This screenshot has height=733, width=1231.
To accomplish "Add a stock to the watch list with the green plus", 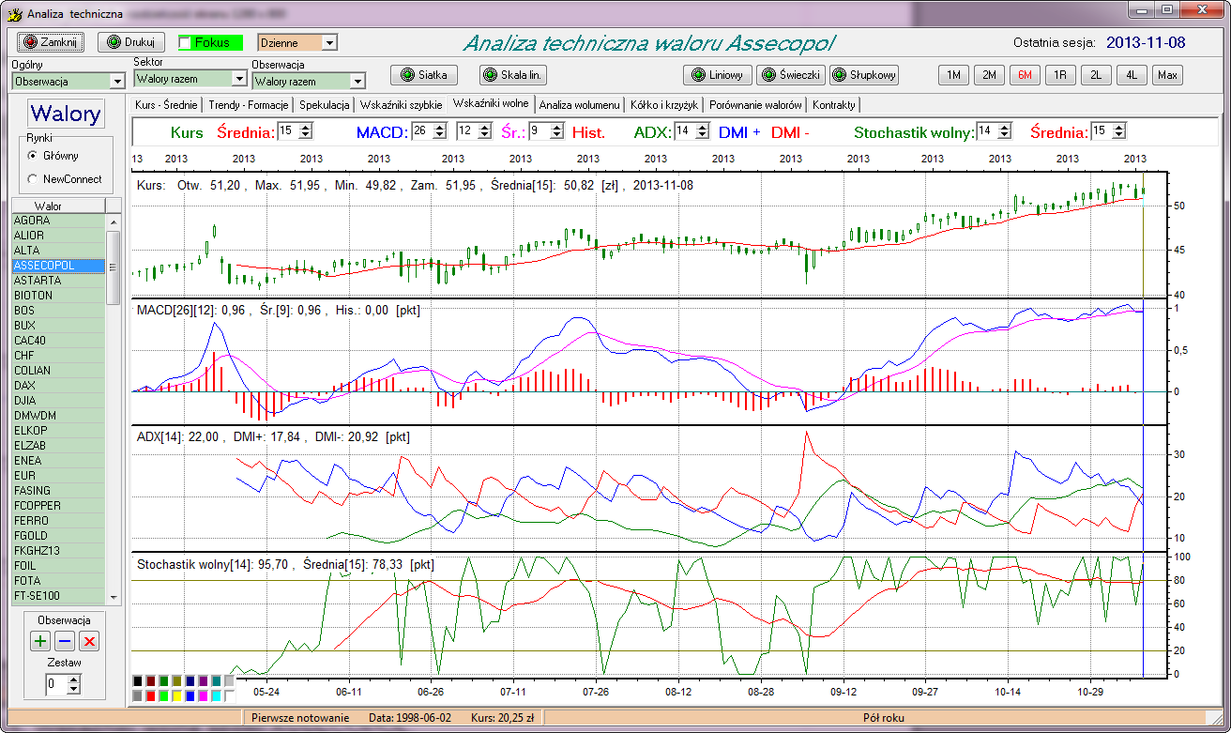I will coord(40,641).
